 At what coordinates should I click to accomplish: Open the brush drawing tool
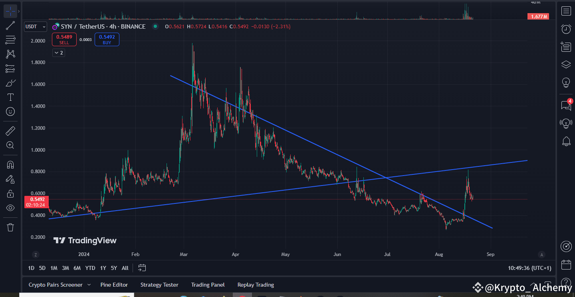click(10, 82)
